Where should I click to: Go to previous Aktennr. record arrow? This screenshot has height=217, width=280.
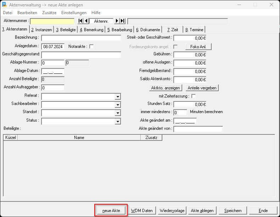[86, 21]
